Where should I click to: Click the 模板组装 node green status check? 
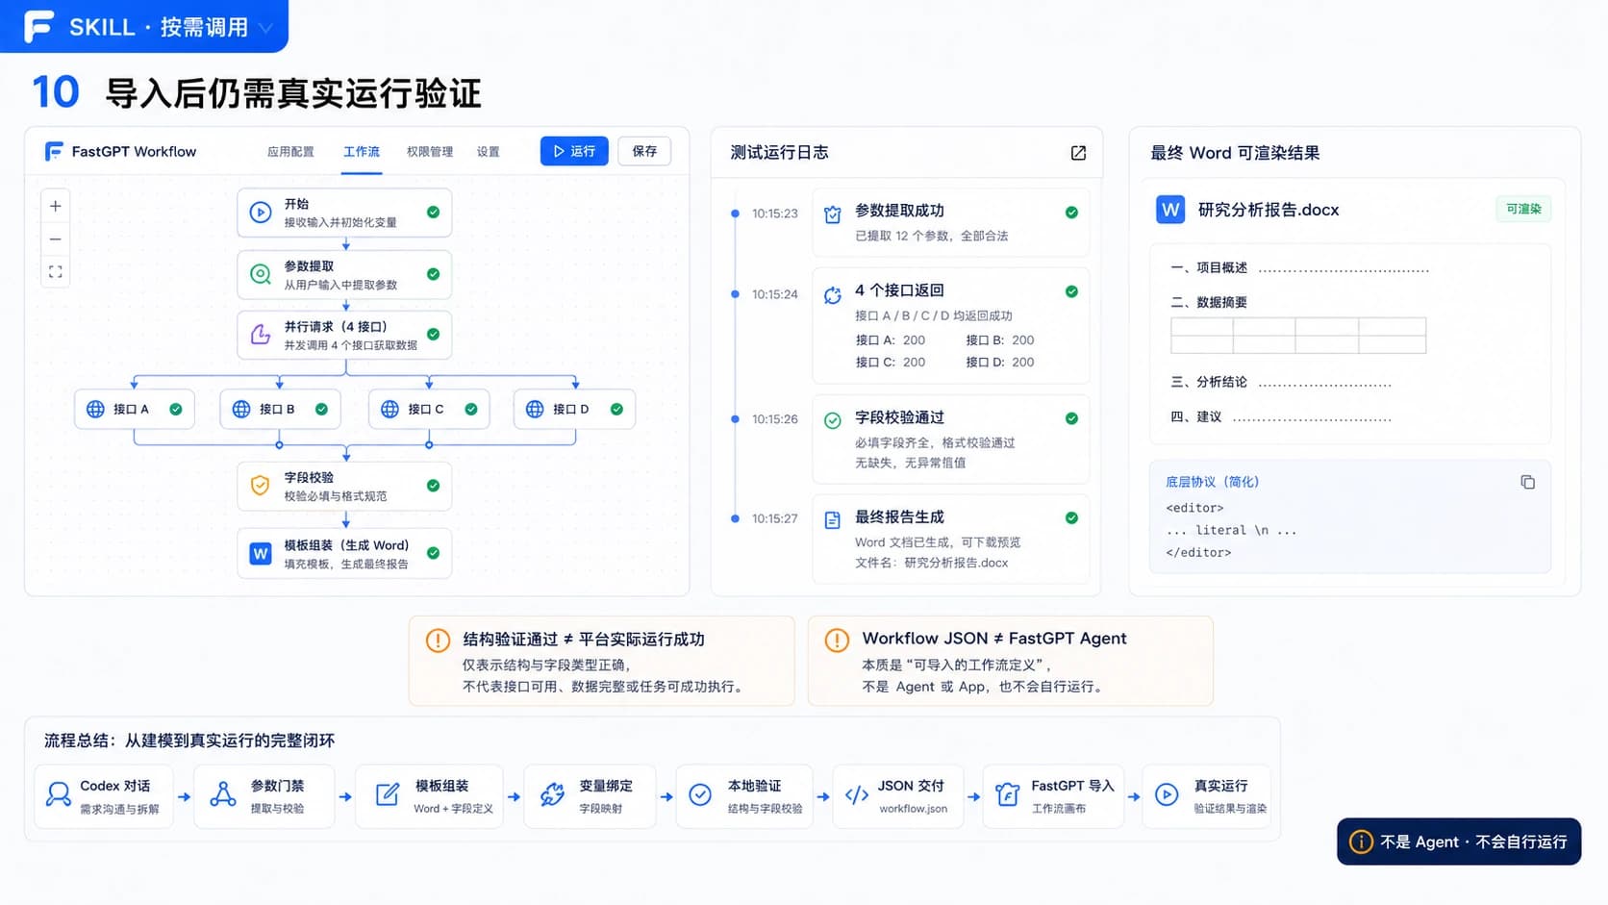[434, 553]
